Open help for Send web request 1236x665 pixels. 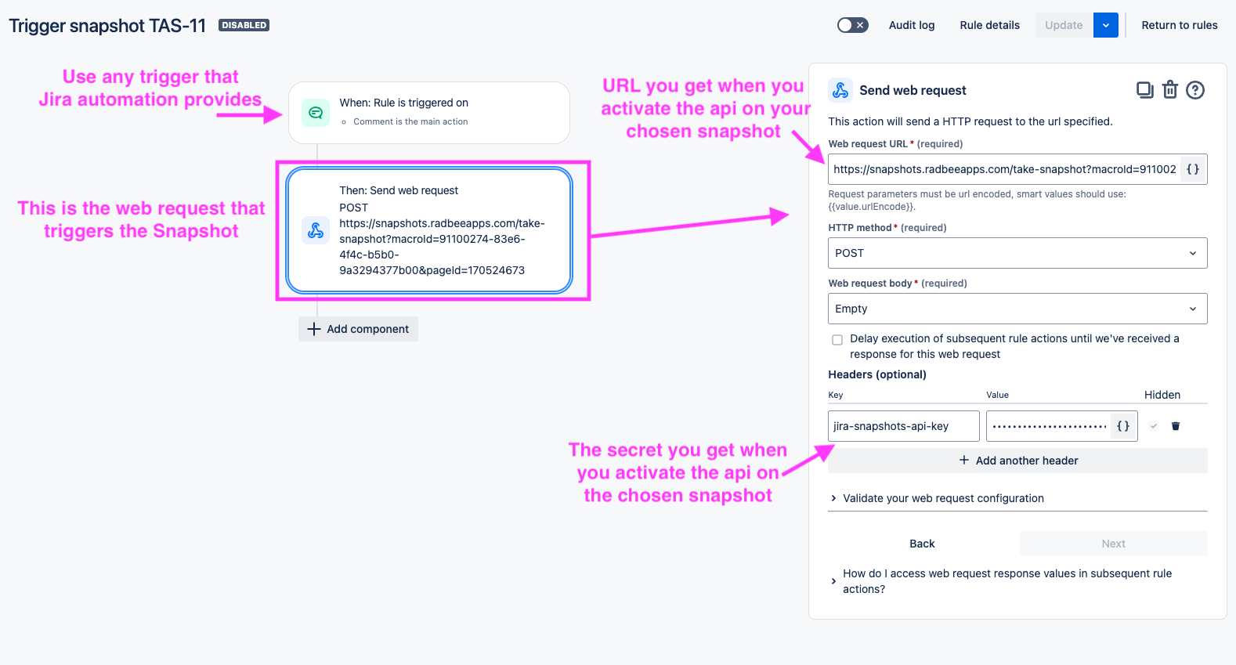click(x=1195, y=90)
